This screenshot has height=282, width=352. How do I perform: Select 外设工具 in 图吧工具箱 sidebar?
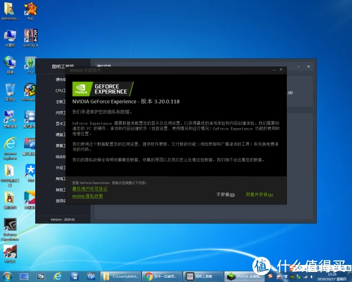[x=60, y=167]
